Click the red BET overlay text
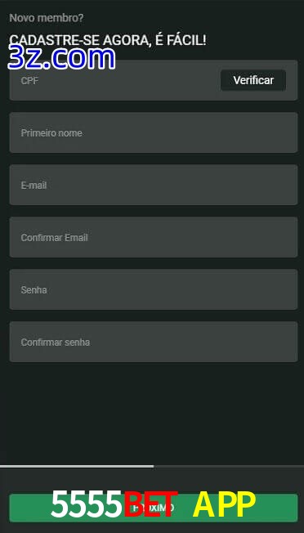This screenshot has height=533, width=304. [x=150, y=504]
